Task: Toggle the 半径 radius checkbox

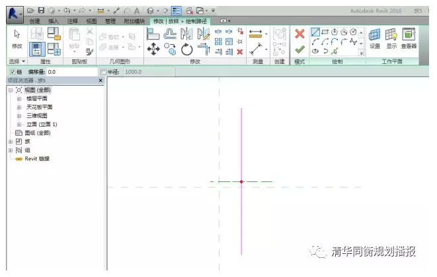Action: click(x=103, y=72)
